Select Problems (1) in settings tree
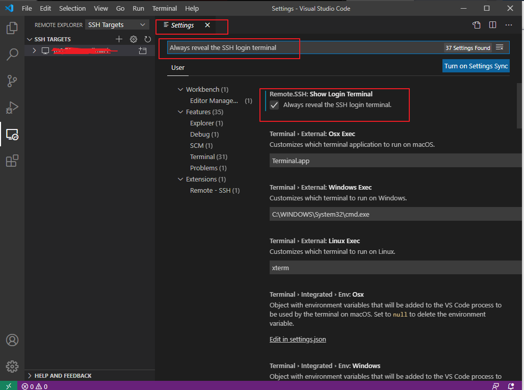The image size is (524, 390). point(208,168)
